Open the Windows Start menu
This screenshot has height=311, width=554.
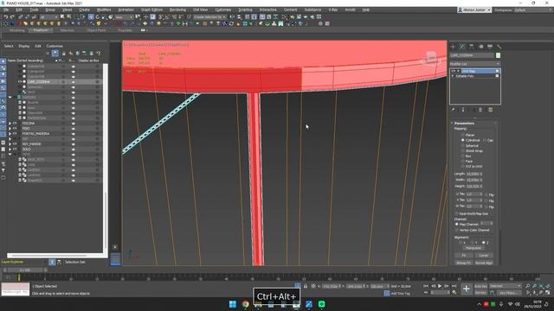233,304
